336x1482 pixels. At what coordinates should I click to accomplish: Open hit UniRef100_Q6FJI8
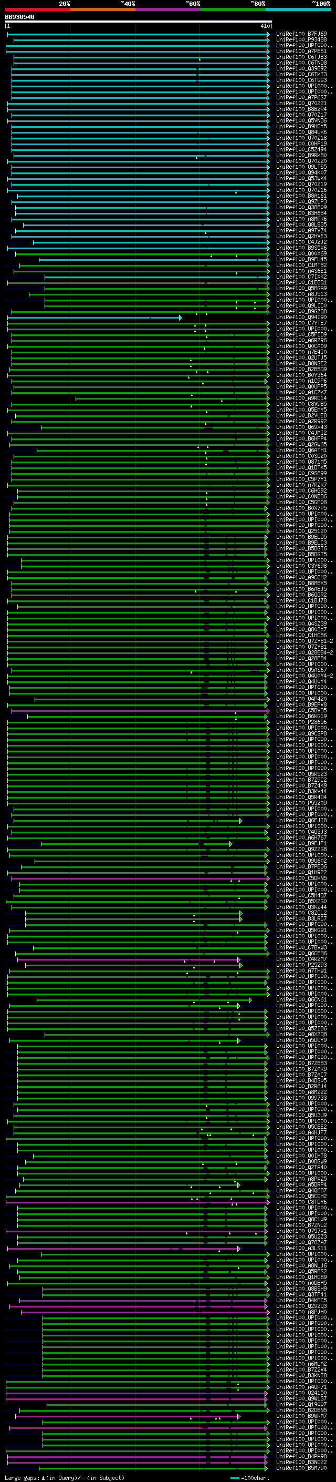pyautogui.click(x=301, y=821)
